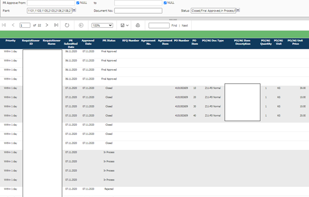Click the Priority column header
The width and height of the screenshot is (309, 197).
(x=10, y=41)
